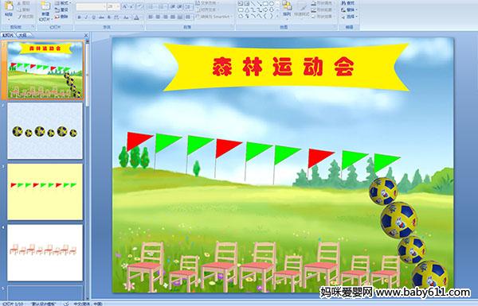
Task: Select the yellow 森林运动会 title banner
Action: click(x=286, y=67)
